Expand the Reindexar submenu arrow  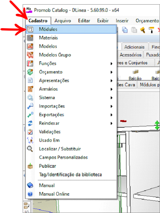111,123
